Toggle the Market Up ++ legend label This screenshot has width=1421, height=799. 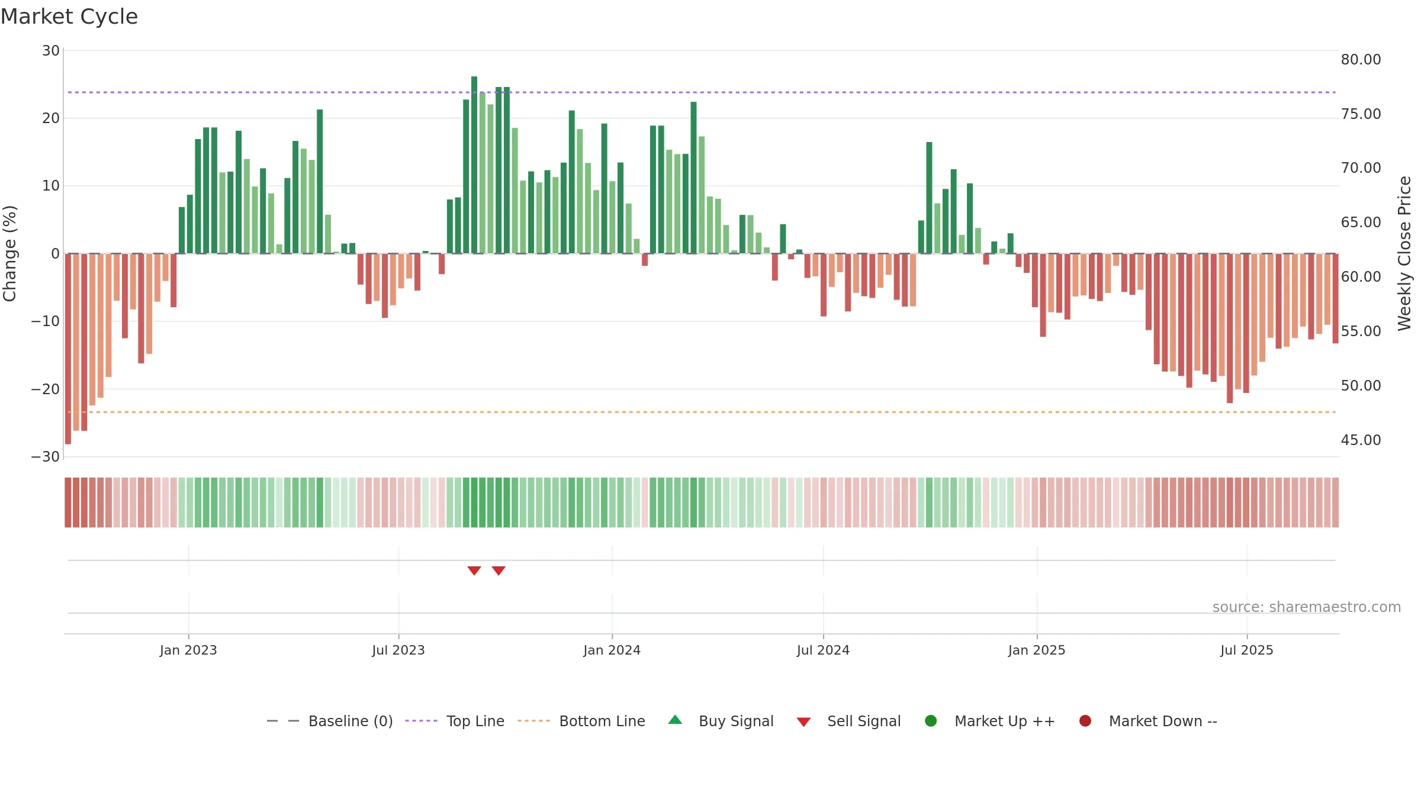1005,721
